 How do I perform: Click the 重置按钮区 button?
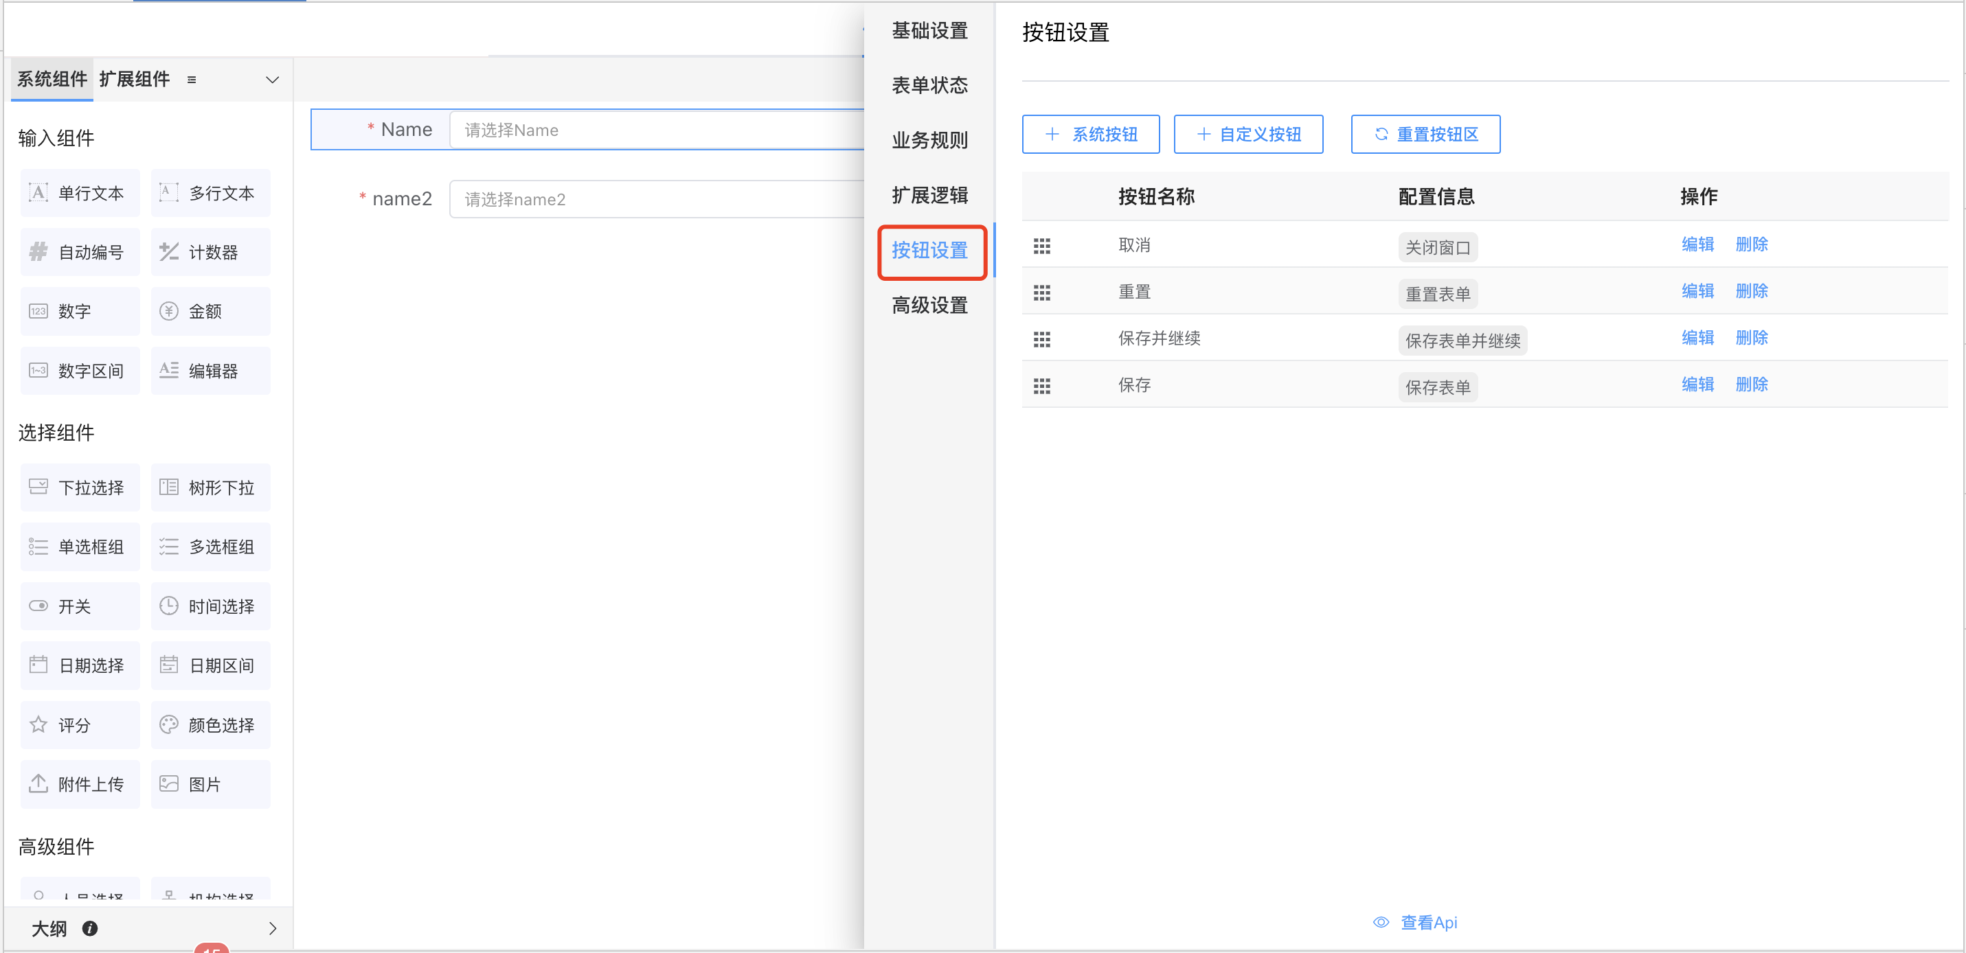(x=1425, y=135)
